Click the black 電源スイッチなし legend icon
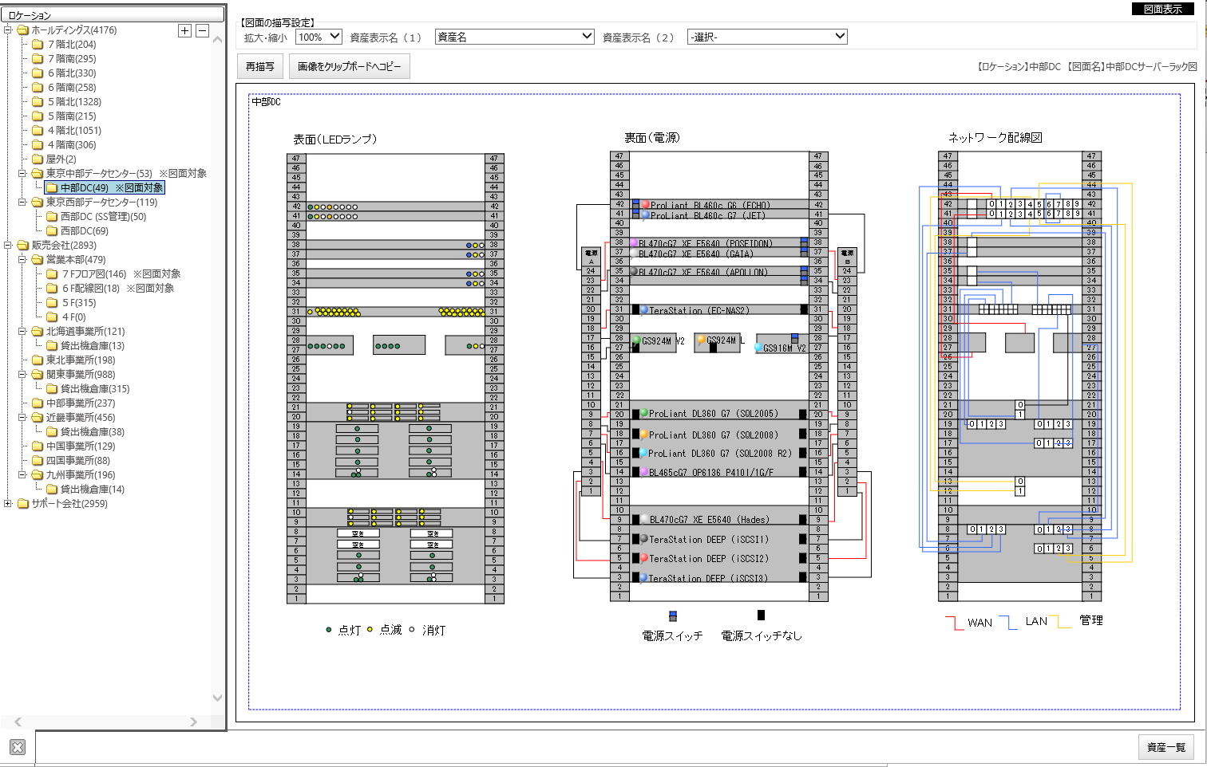Viewport: 1207px width, 767px height. (761, 615)
